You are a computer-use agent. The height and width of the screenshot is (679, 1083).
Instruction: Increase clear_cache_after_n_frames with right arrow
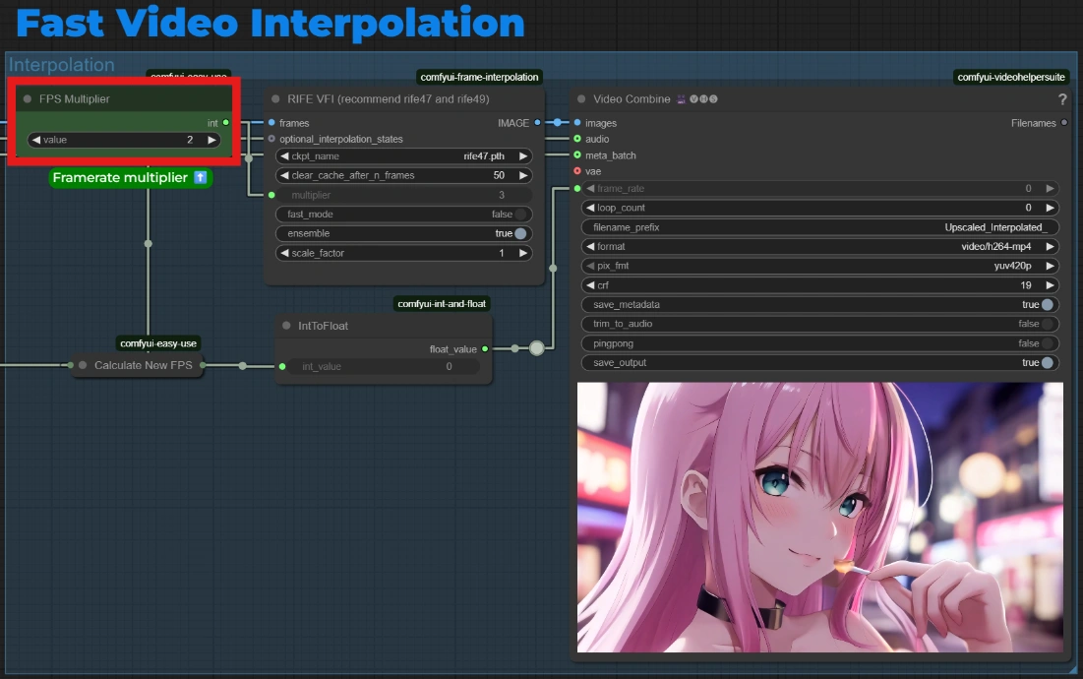523,175
